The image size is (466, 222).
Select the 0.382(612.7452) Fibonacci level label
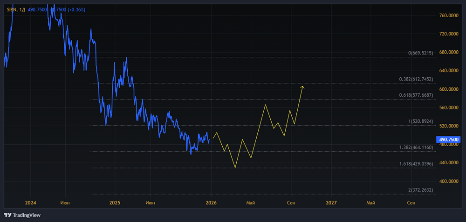pos(416,79)
